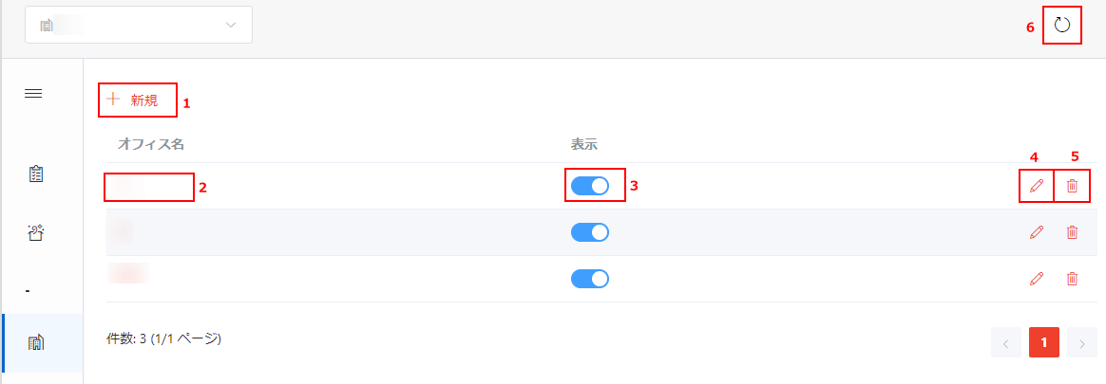Edit the first office with pencil icon
The image size is (1106, 384).
[x=1037, y=186]
